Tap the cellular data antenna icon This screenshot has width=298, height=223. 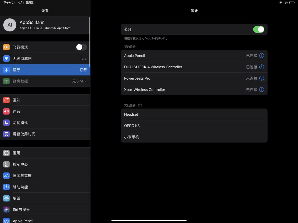(6, 81)
